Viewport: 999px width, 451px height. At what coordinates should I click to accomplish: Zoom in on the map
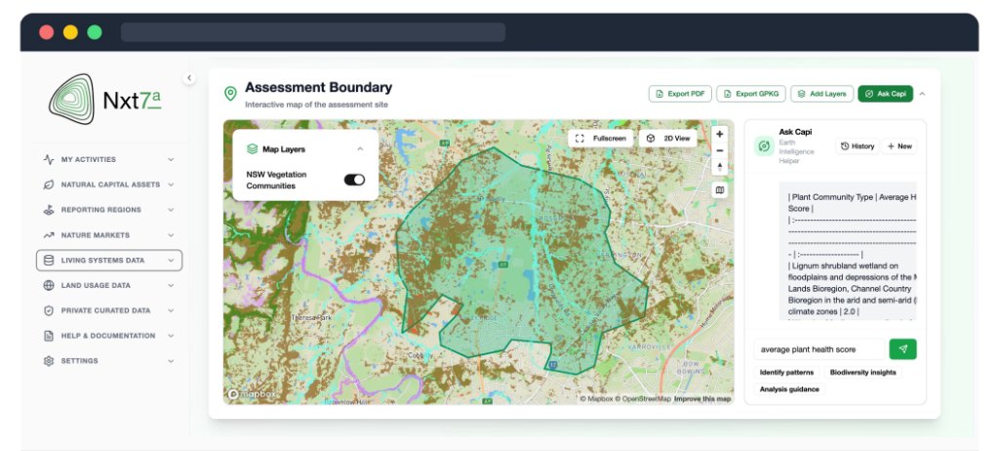tap(720, 135)
